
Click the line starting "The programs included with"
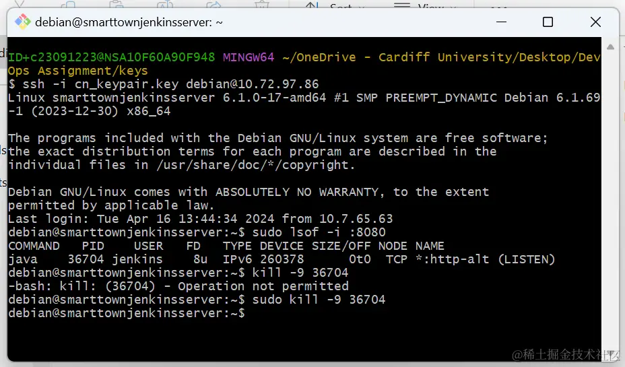tap(278, 138)
